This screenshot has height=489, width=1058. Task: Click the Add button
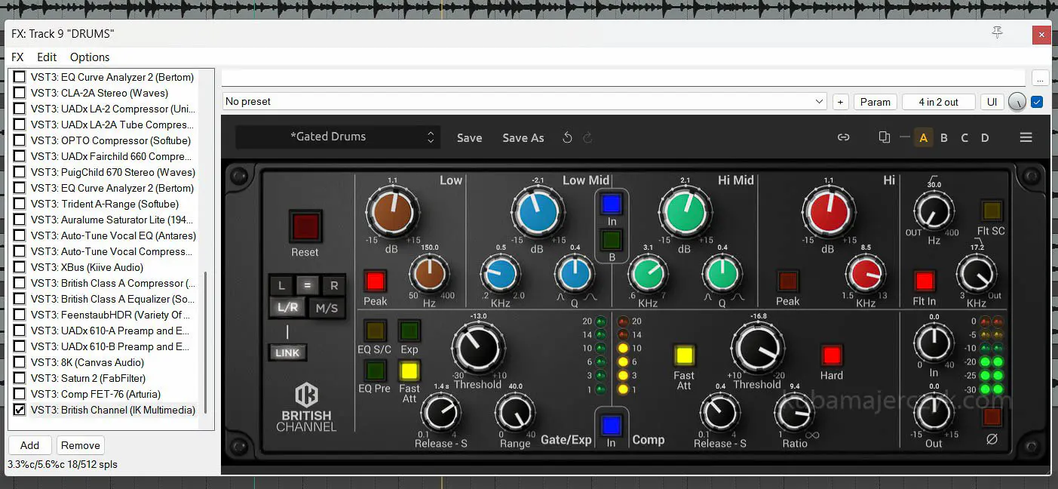pos(29,445)
